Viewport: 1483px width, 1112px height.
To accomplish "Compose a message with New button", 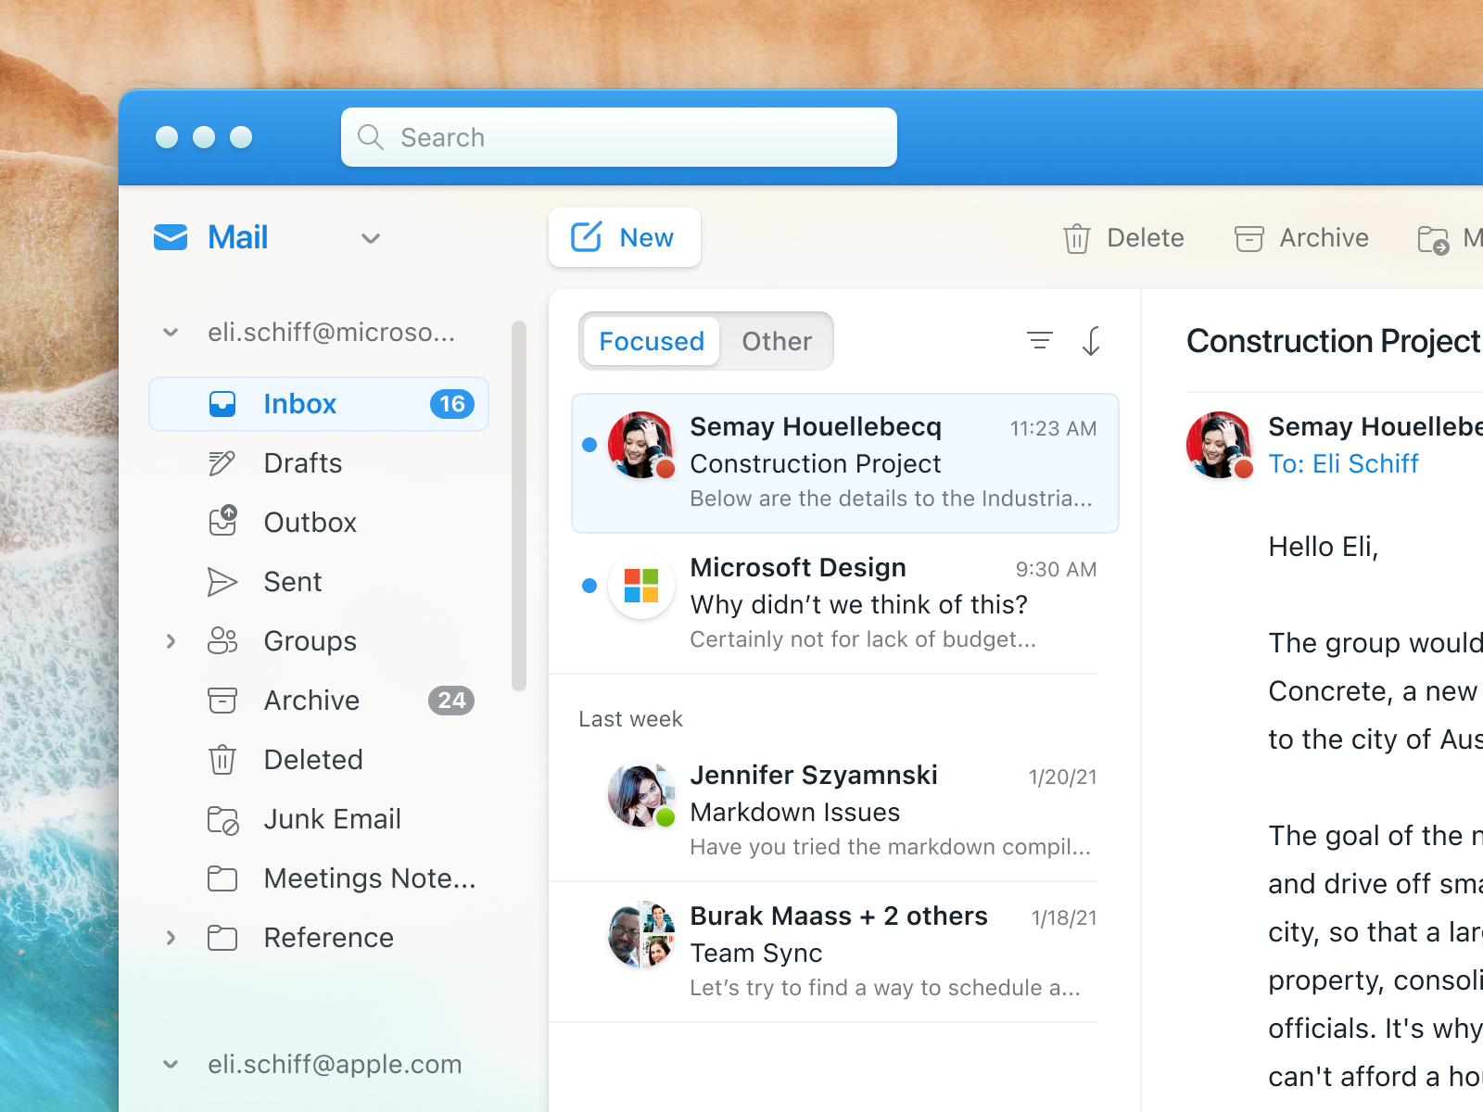I will click(x=625, y=237).
